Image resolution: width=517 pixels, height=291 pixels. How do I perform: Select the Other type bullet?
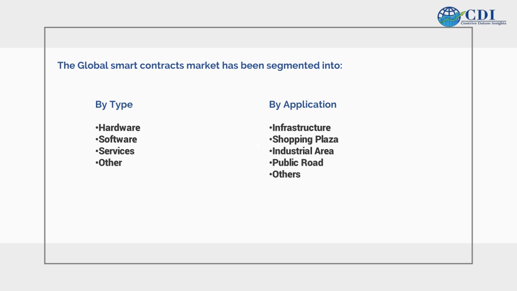click(109, 163)
